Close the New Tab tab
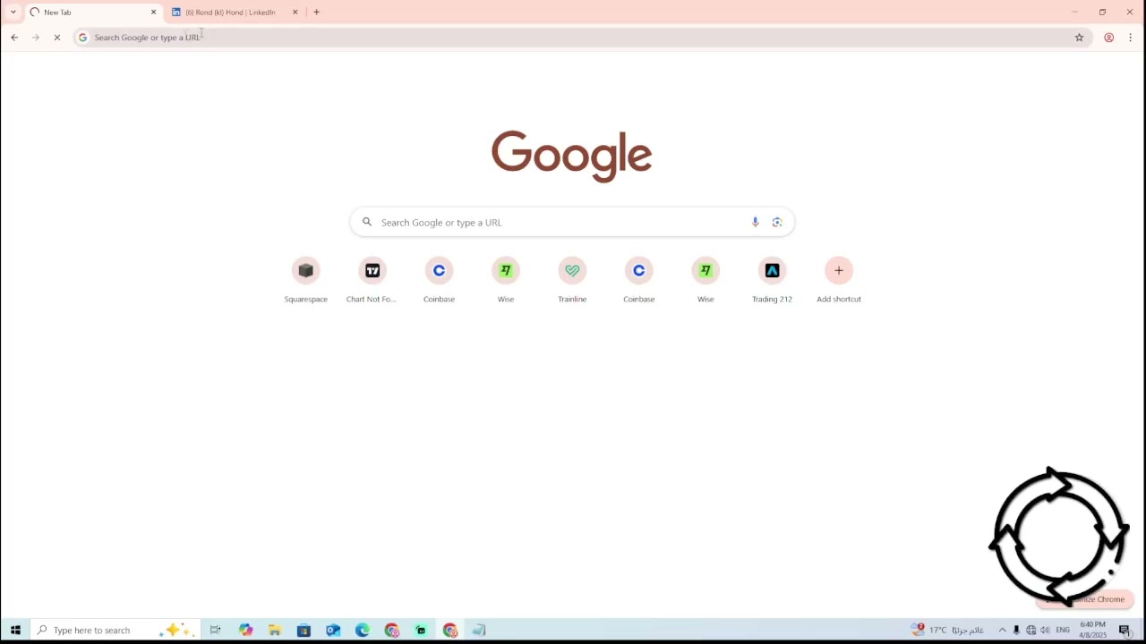This screenshot has height=644, width=1146. 153,13
